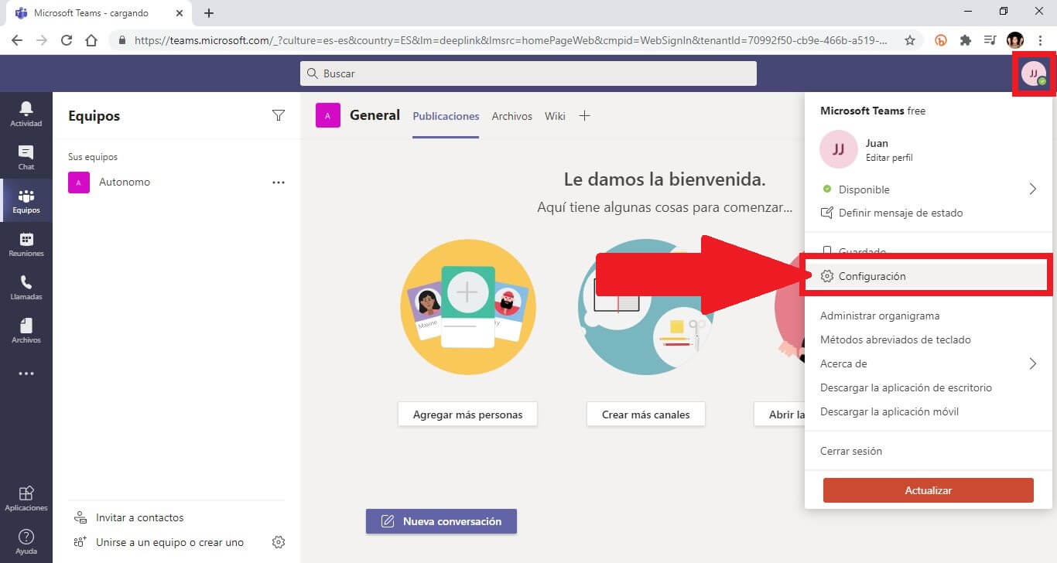Image resolution: width=1057 pixels, height=563 pixels.
Task: Open a new browser tab
Action: click(x=209, y=13)
